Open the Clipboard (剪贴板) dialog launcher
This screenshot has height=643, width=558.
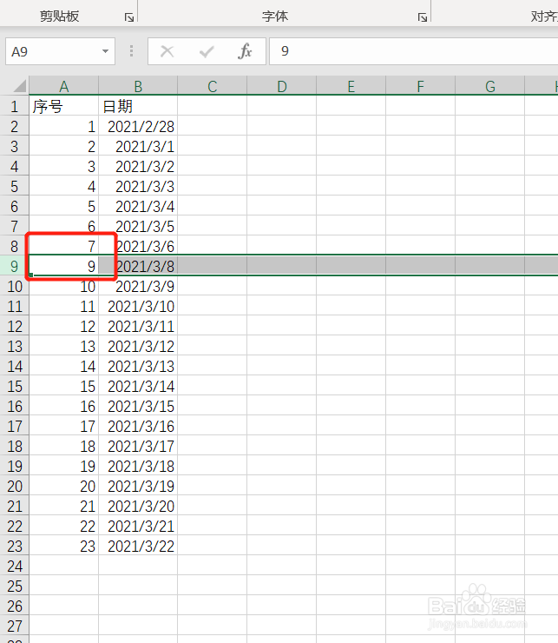(x=129, y=17)
